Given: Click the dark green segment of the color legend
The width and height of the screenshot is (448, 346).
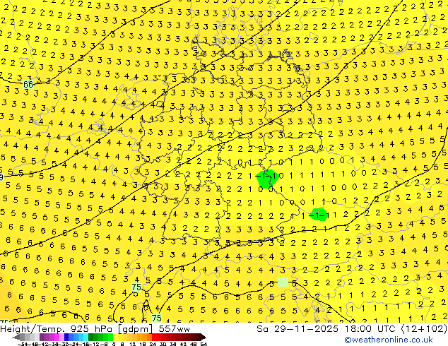Looking at the screenshot, I should 91,337.
